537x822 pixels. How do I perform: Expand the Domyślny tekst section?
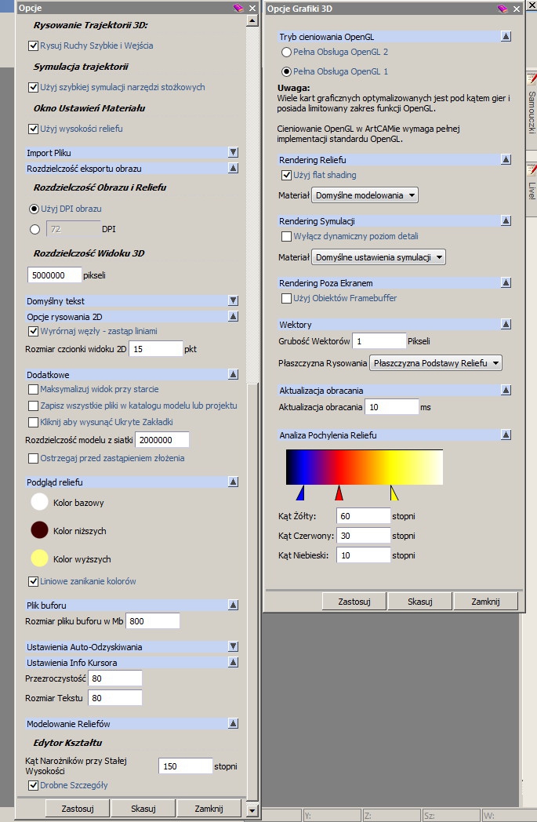pyautogui.click(x=234, y=301)
